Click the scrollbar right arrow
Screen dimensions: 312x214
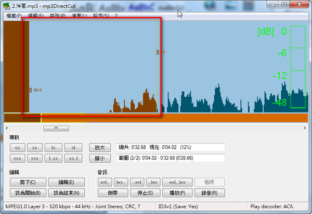click(x=305, y=129)
